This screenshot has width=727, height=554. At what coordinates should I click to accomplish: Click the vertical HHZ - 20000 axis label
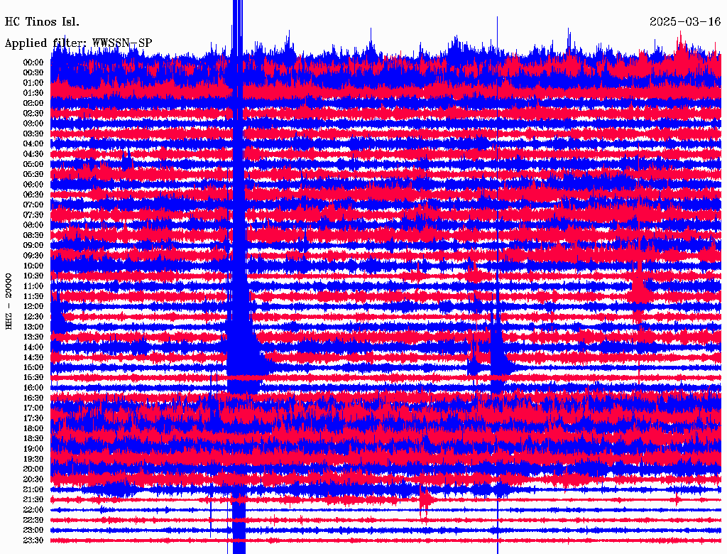click(9, 300)
